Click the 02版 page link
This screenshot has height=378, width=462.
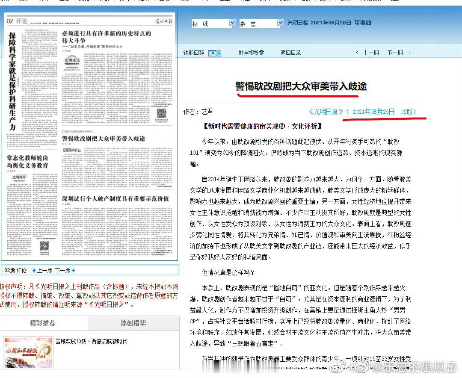point(406,112)
